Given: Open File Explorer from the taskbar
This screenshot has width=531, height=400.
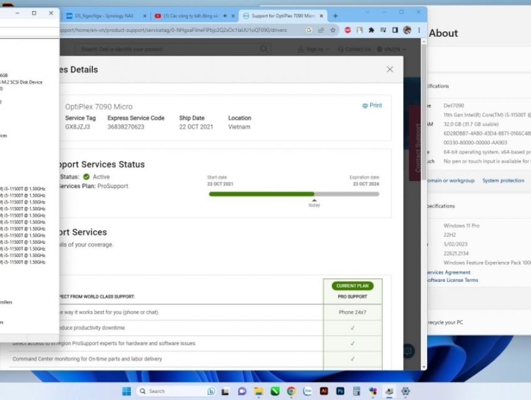Looking at the screenshot, I should coord(259,391).
